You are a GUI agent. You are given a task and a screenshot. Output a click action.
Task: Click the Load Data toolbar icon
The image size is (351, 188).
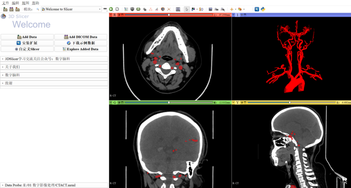tap(5, 9)
